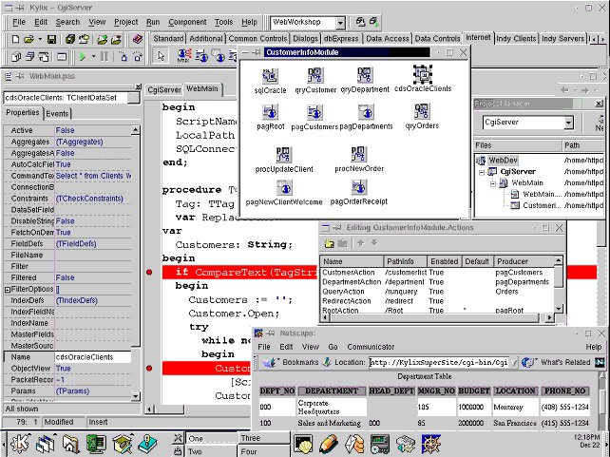
Task: Select CustomerAction row in Actions list
Action: [x=437, y=273]
